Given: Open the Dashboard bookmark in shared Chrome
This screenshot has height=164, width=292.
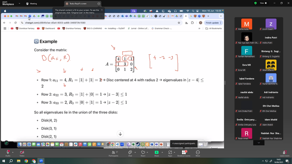Looking at the screenshot, I should tap(48, 28).
